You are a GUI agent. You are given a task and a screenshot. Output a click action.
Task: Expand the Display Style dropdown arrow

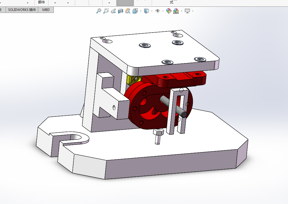[x=152, y=11]
